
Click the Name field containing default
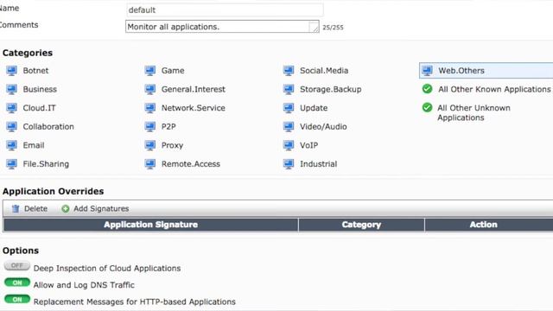tap(225, 10)
